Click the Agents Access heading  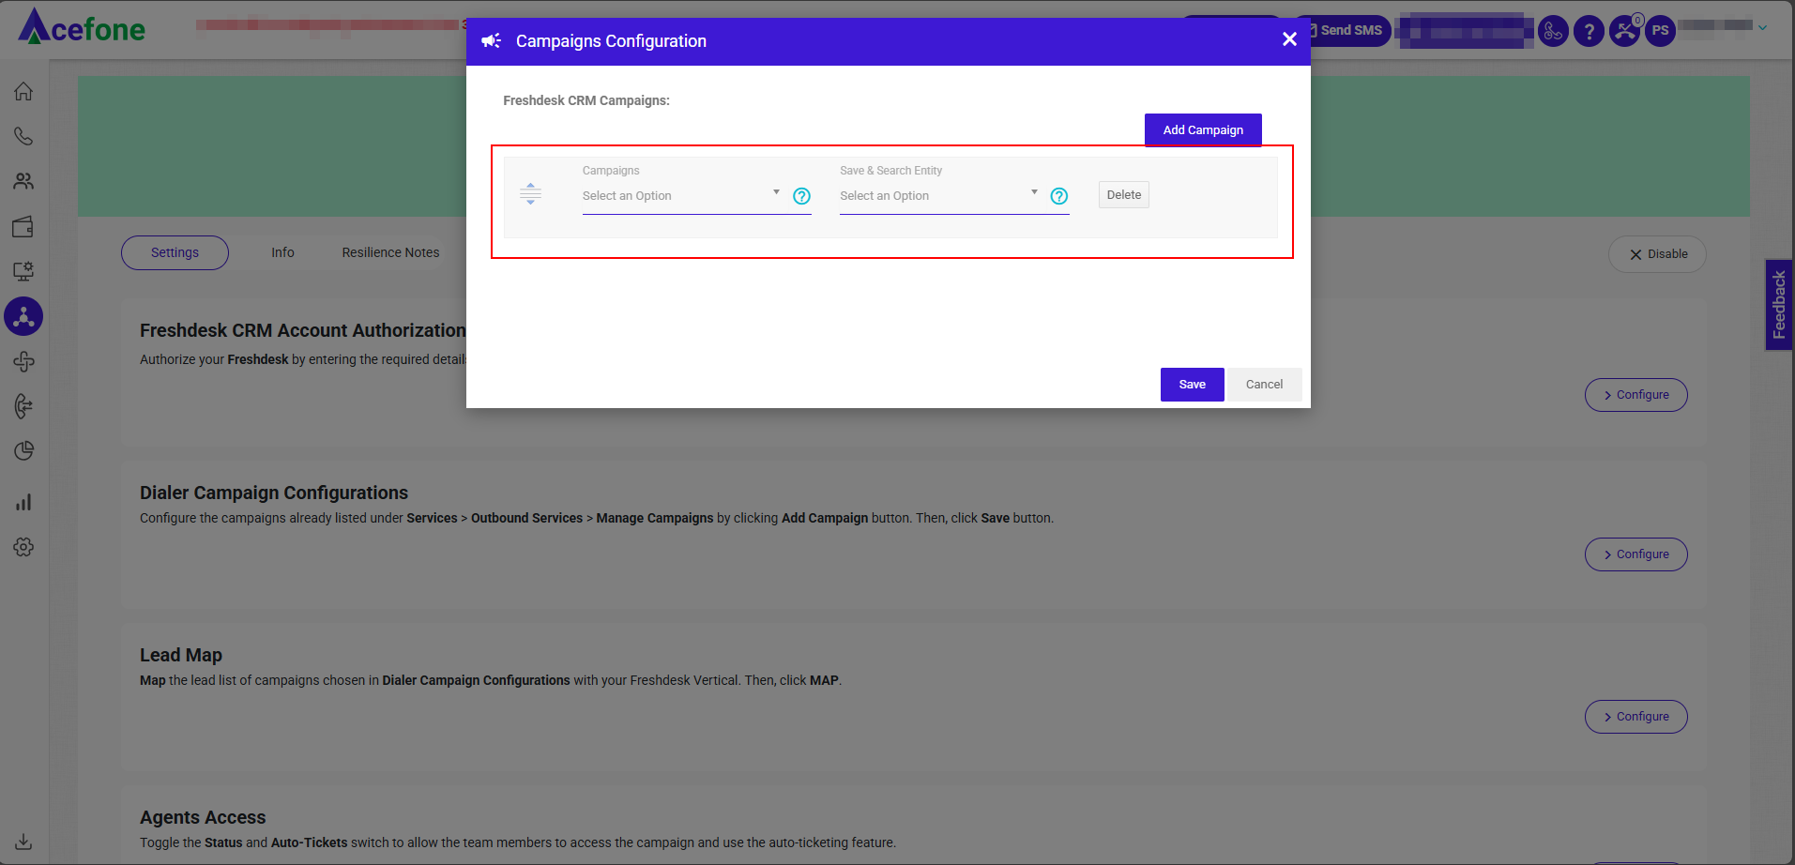(203, 817)
